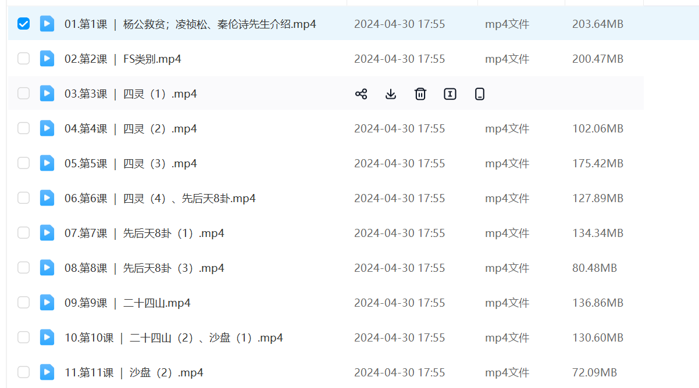Click the video icon of 01.第1课 file
The width and height of the screenshot is (699, 388).
(47, 24)
